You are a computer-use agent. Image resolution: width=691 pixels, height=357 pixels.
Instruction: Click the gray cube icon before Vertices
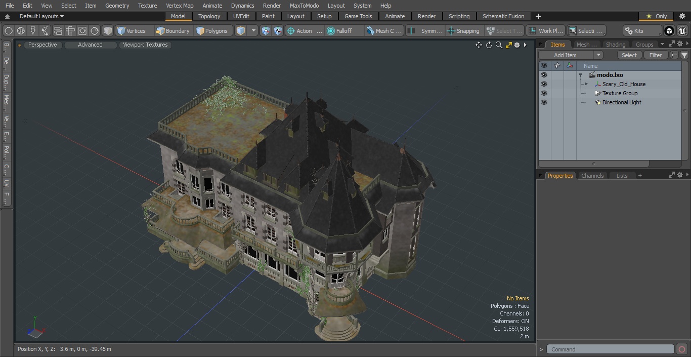point(108,31)
